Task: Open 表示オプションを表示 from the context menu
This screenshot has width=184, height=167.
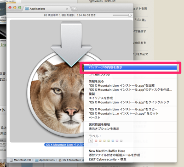Action: pos(104,128)
